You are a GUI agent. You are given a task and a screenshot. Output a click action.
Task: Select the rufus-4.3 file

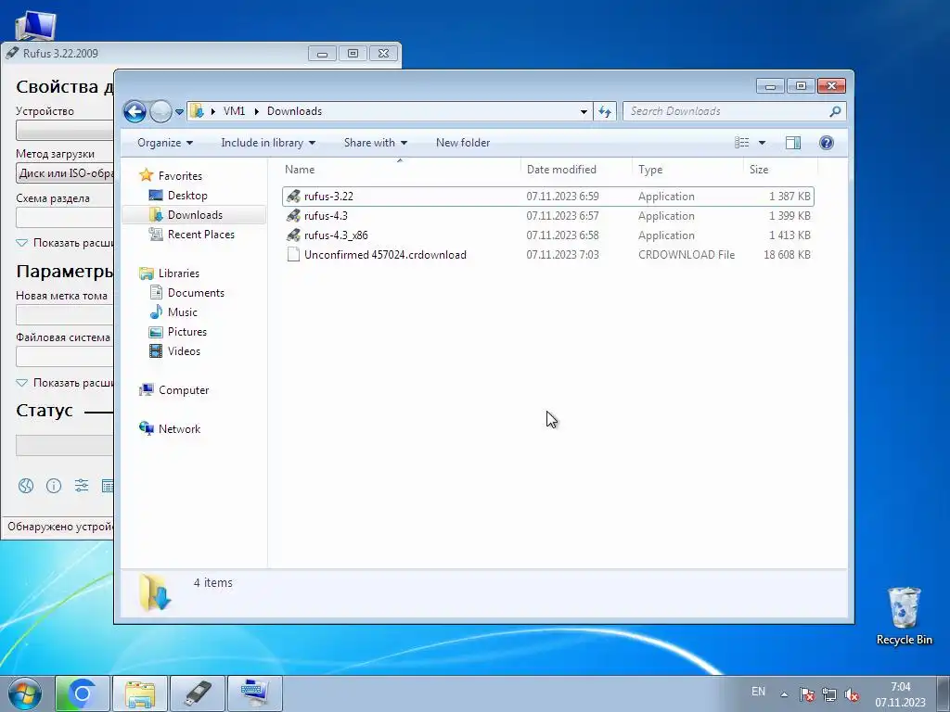[x=548, y=215]
